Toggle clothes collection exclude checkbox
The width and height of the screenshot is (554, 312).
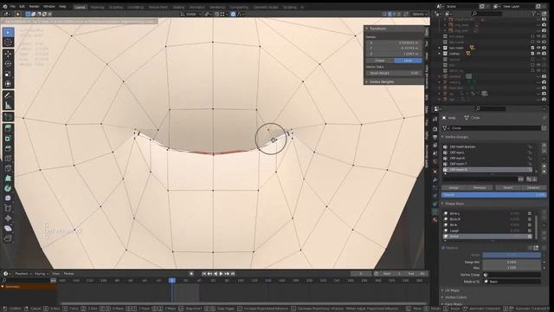(x=532, y=54)
